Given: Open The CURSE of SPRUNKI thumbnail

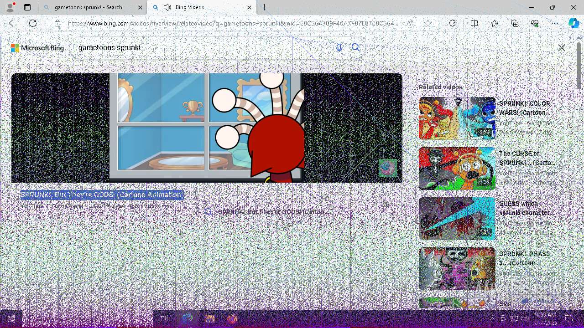Looking at the screenshot, I should pos(457,168).
